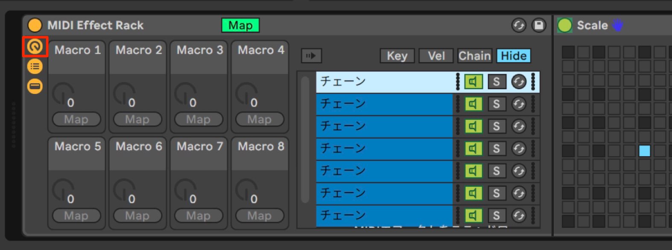
Task: Toggle Show/Hide Macro Controls icon
Action: point(35,47)
